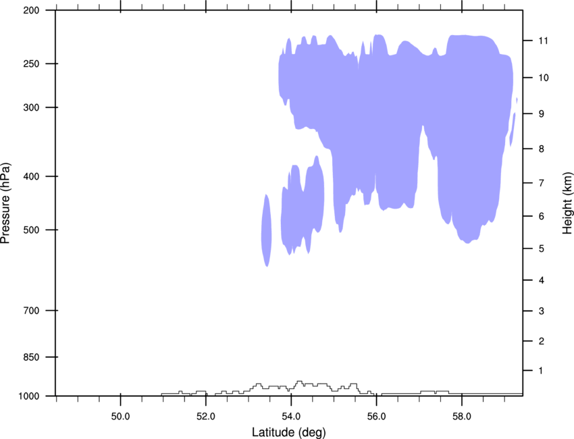Click the 9 km height label
Image resolution: width=574 pixels, height=439 pixels.
542,114
